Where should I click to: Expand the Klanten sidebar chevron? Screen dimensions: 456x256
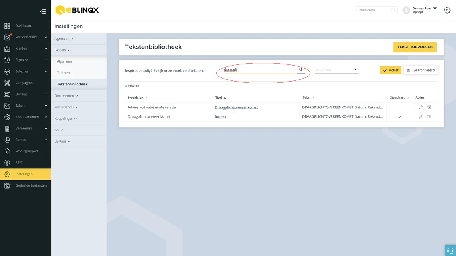coord(46,49)
